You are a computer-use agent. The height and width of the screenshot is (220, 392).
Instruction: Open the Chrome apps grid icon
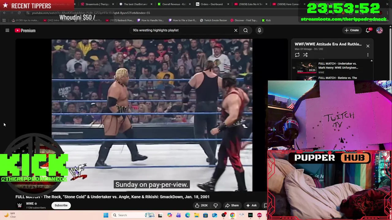pyautogui.click(x=4, y=20)
